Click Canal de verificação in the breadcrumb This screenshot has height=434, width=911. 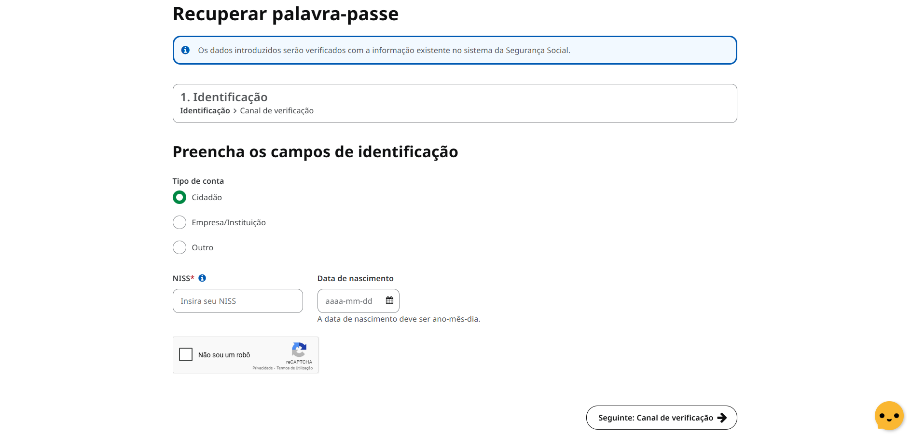pyautogui.click(x=276, y=110)
